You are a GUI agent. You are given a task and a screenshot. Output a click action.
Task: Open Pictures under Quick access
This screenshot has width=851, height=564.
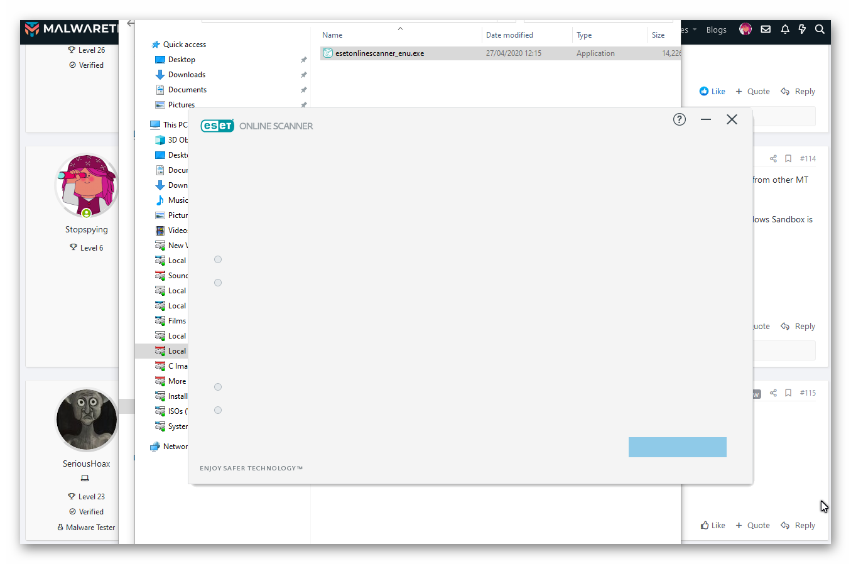pyautogui.click(x=175, y=105)
